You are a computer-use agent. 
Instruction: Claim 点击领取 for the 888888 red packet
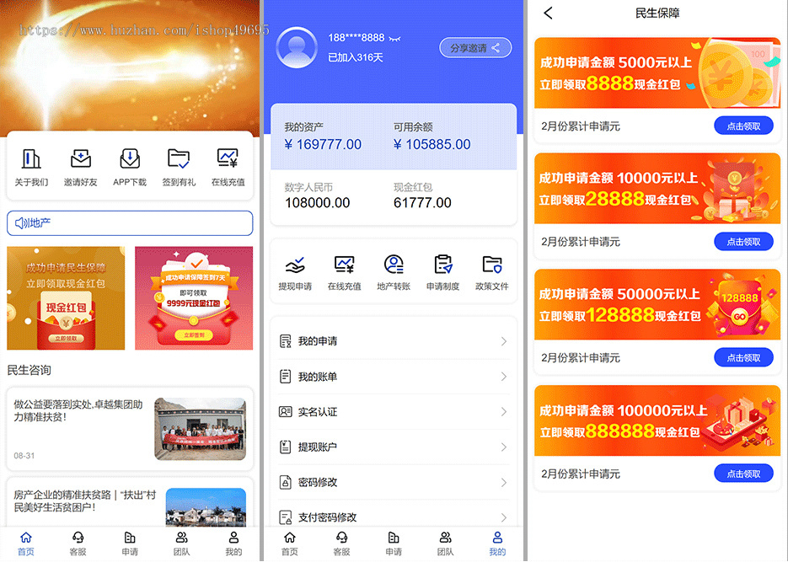click(743, 474)
